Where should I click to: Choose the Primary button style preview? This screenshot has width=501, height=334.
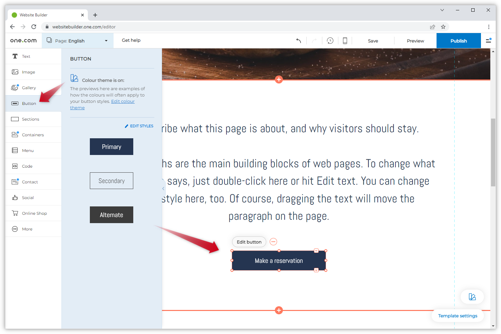click(x=112, y=147)
